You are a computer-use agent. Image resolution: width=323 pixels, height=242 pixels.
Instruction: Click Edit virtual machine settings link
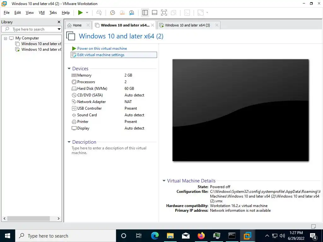pyautogui.click(x=101, y=55)
